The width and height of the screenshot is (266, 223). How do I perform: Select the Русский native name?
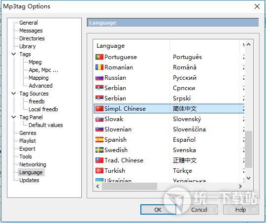[185, 78]
